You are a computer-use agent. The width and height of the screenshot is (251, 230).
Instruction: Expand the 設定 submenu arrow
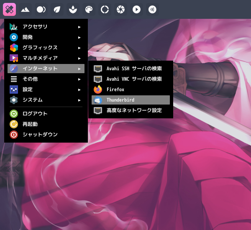[79, 90]
